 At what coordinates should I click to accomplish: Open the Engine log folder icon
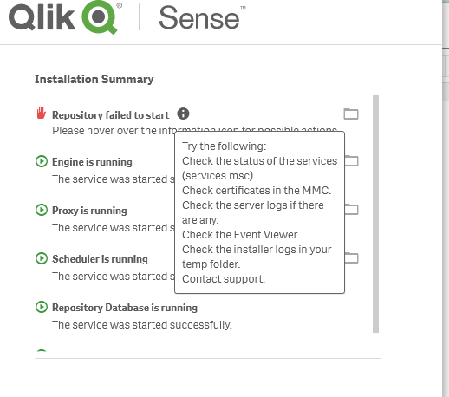(x=352, y=160)
